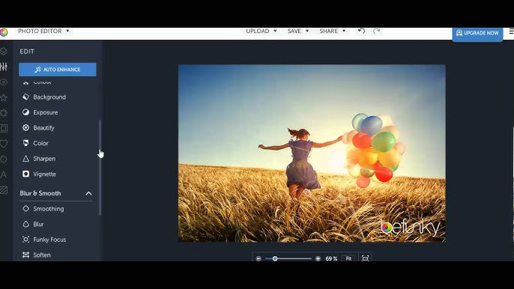Open the Upload dropdown menu

tap(261, 31)
